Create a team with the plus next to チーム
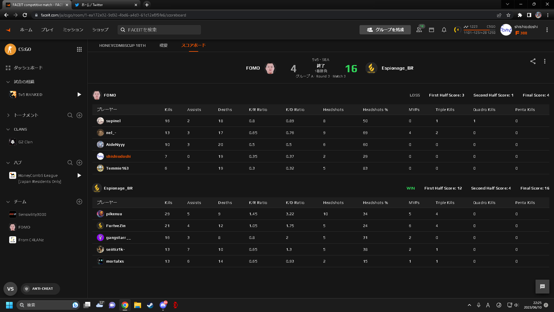The image size is (554, 312). pyautogui.click(x=79, y=202)
